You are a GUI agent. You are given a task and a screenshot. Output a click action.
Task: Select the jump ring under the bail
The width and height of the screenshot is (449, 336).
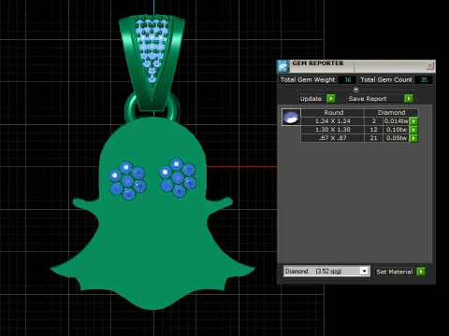[131, 109]
